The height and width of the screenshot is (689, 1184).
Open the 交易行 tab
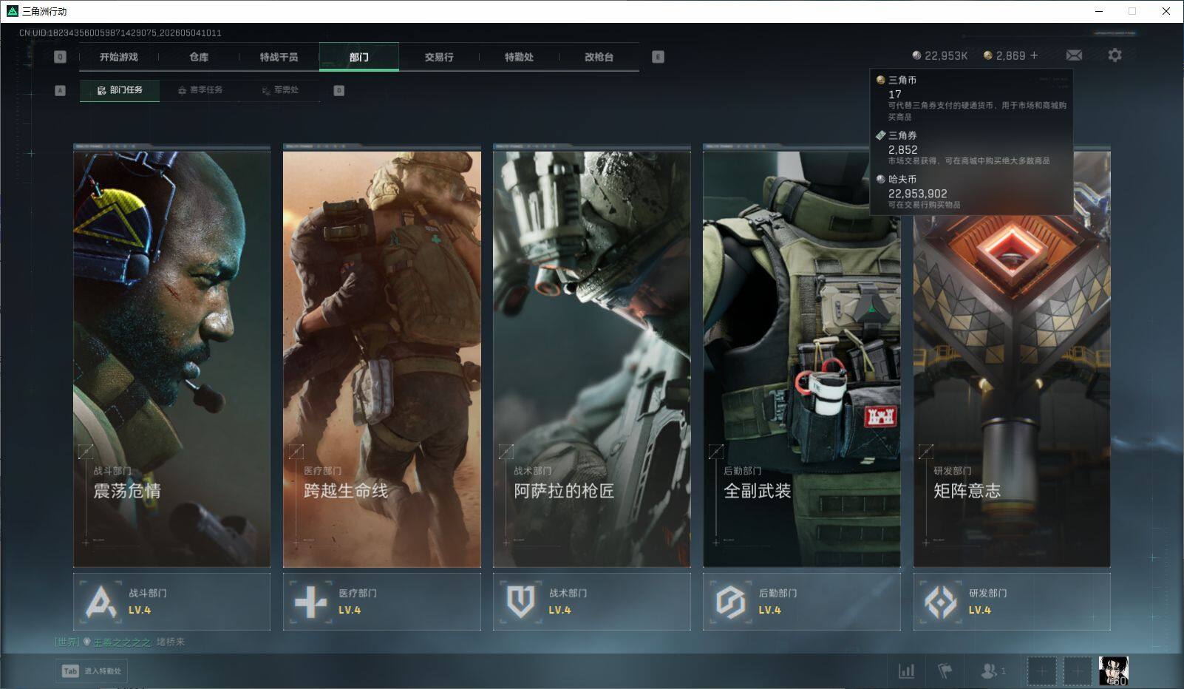click(x=439, y=57)
